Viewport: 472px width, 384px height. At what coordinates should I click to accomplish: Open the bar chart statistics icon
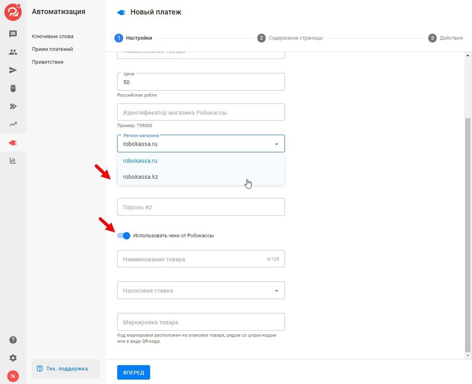click(x=13, y=160)
